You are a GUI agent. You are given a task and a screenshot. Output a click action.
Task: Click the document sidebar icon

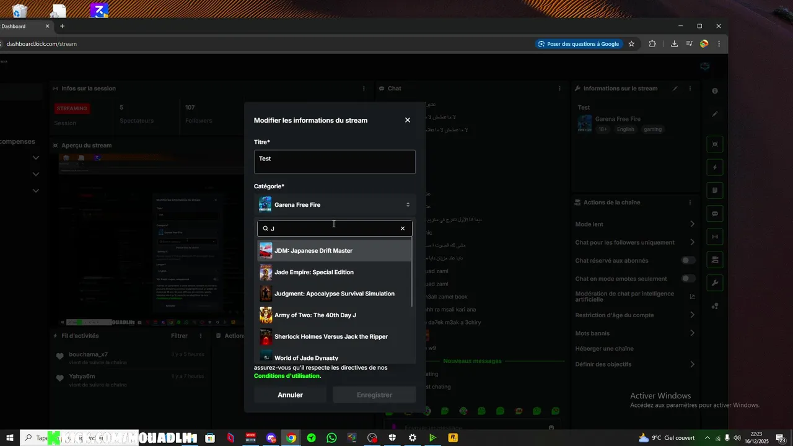point(715,190)
